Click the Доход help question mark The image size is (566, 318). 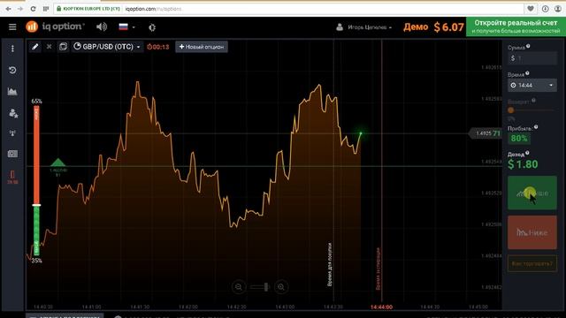pyautogui.click(x=527, y=153)
